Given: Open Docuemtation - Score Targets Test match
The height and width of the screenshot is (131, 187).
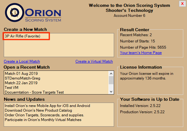Looking at the screenshot, I should pos(34,92).
